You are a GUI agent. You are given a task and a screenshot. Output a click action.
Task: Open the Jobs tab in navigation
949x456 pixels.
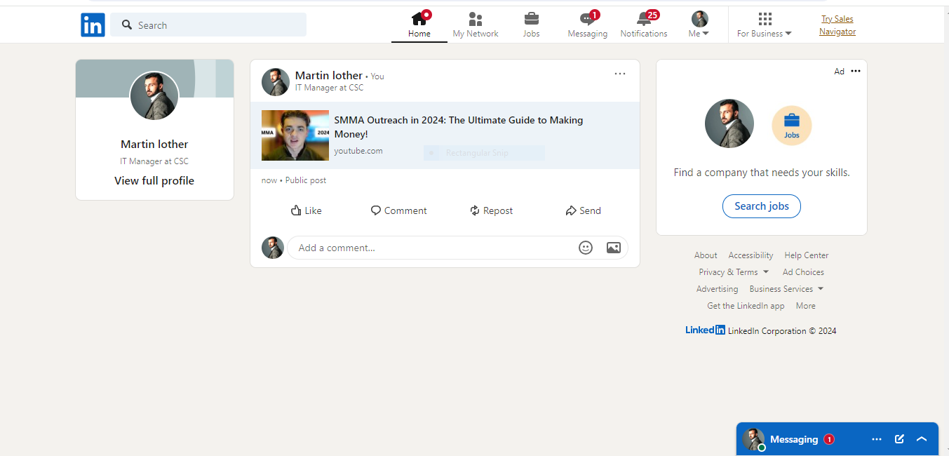pyautogui.click(x=532, y=25)
